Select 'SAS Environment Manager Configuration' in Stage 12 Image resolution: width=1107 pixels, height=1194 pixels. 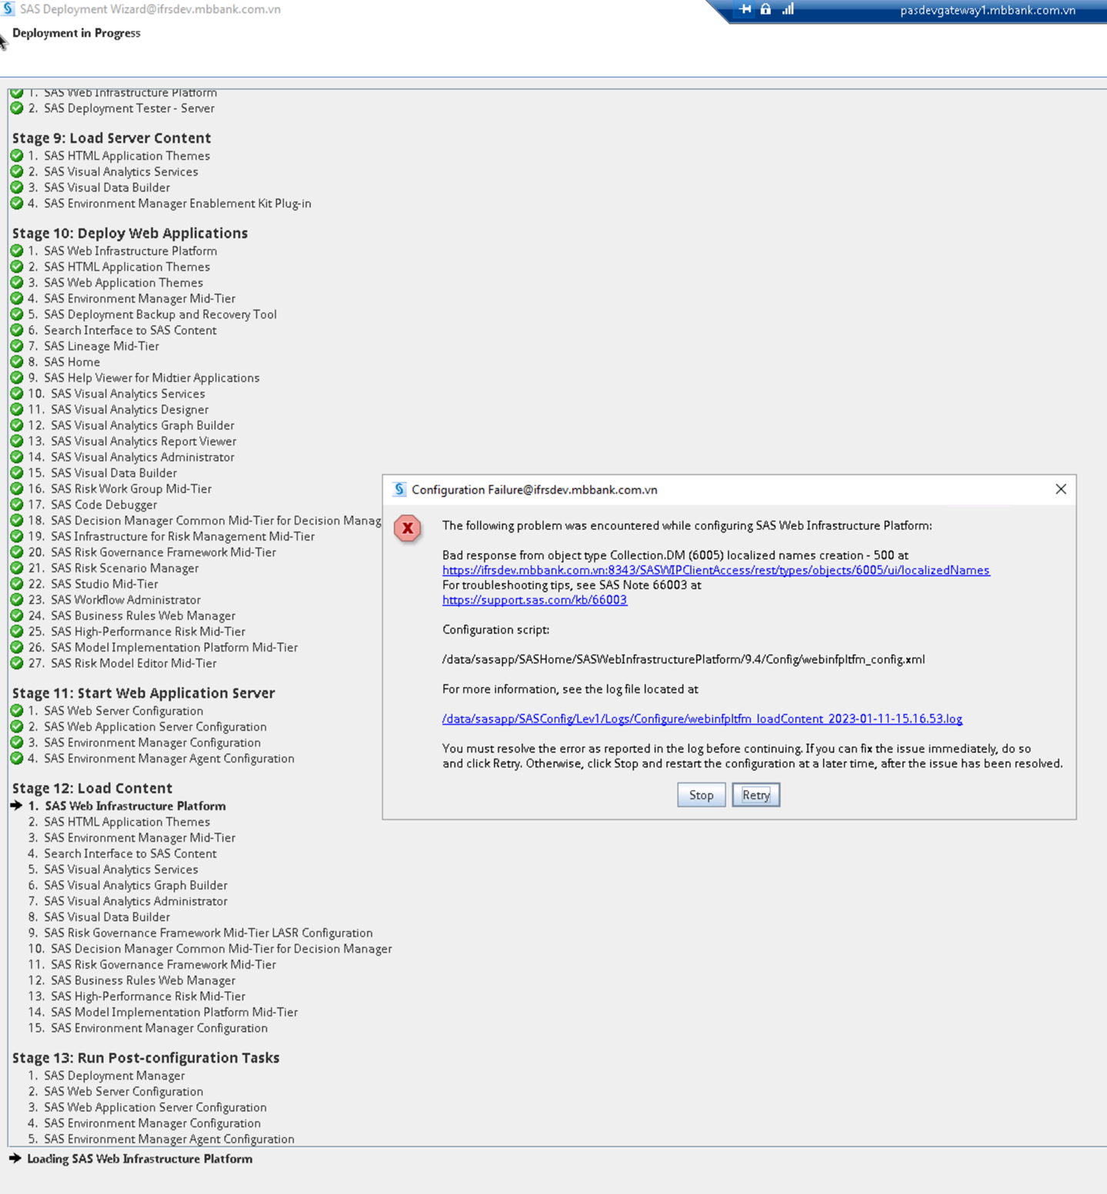(x=159, y=1028)
